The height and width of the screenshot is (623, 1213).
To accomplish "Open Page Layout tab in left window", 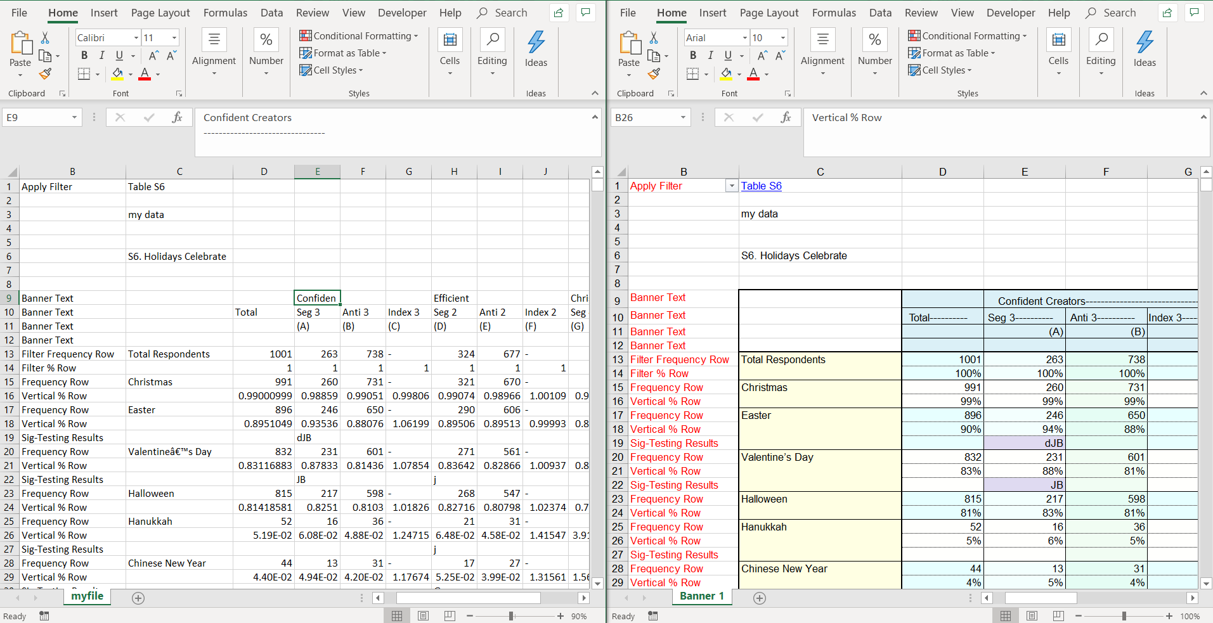I will tap(160, 13).
